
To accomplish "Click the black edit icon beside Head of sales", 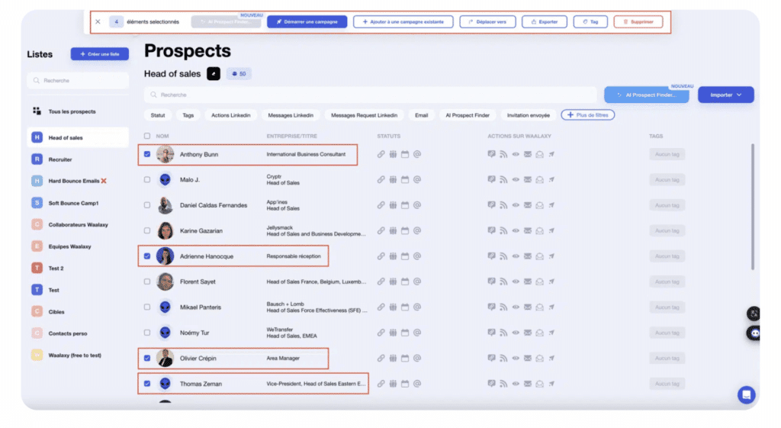I will 214,74.
